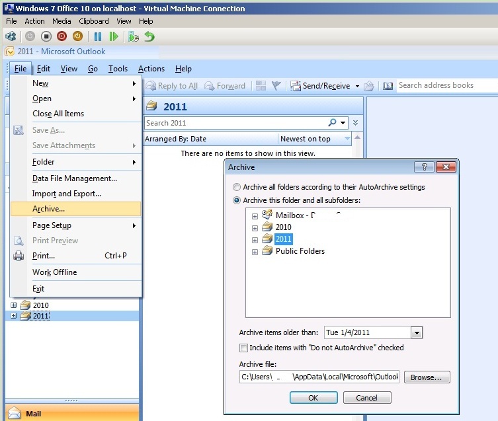This screenshot has height=421, width=498.
Task: Expand 2011 folder in navigation pane
Action: (13, 316)
